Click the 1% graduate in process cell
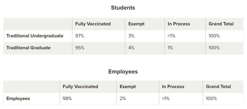247x109 pixels. (170, 48)
